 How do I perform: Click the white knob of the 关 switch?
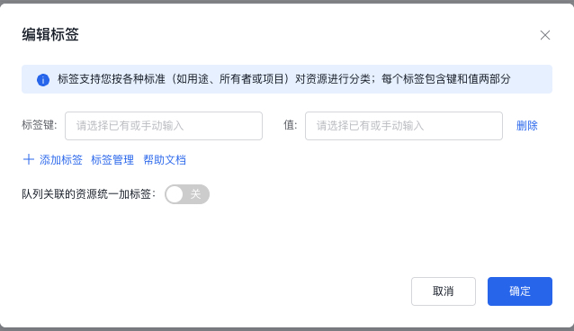175,194
